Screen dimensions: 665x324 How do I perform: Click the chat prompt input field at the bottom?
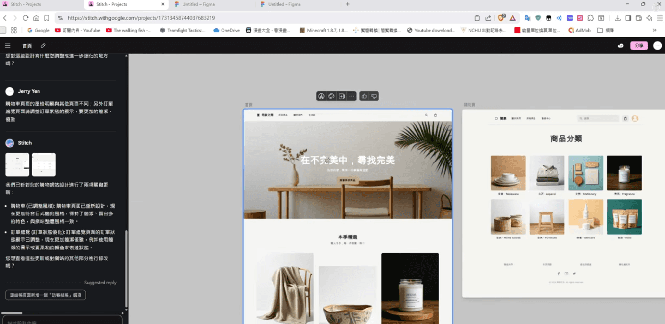click(x=62, y=320)
